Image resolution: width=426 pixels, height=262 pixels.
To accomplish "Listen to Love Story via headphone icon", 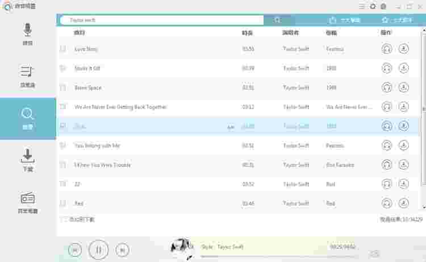I will pyautogui.click(x=387, y=49).
